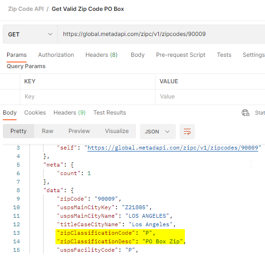
Task: Open the request Headers (8) tab
Action: pos(101,55)
